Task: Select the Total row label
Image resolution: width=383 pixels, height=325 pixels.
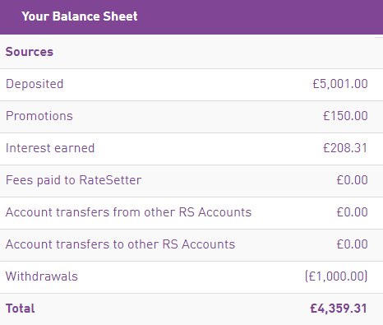Action: pyautogui.click(x=21, y=309)
